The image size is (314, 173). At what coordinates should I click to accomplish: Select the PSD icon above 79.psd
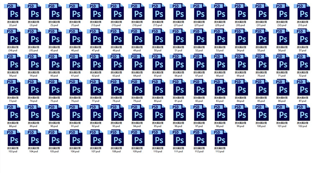click(x=136, y=87)
